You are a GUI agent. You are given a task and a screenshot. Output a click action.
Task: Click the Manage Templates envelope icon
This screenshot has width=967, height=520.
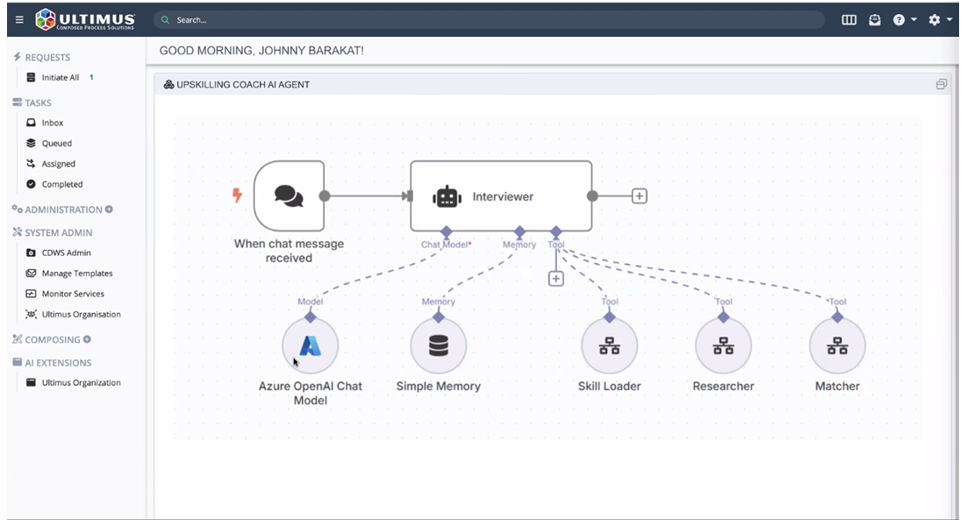(31, 273)
